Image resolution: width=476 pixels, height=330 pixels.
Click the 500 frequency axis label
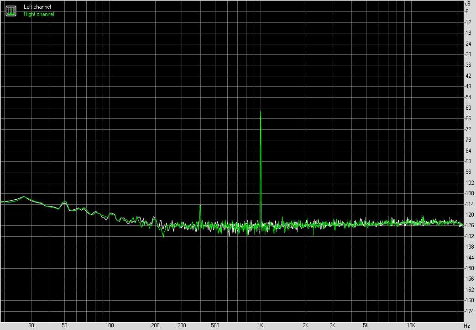click(215, 325)
